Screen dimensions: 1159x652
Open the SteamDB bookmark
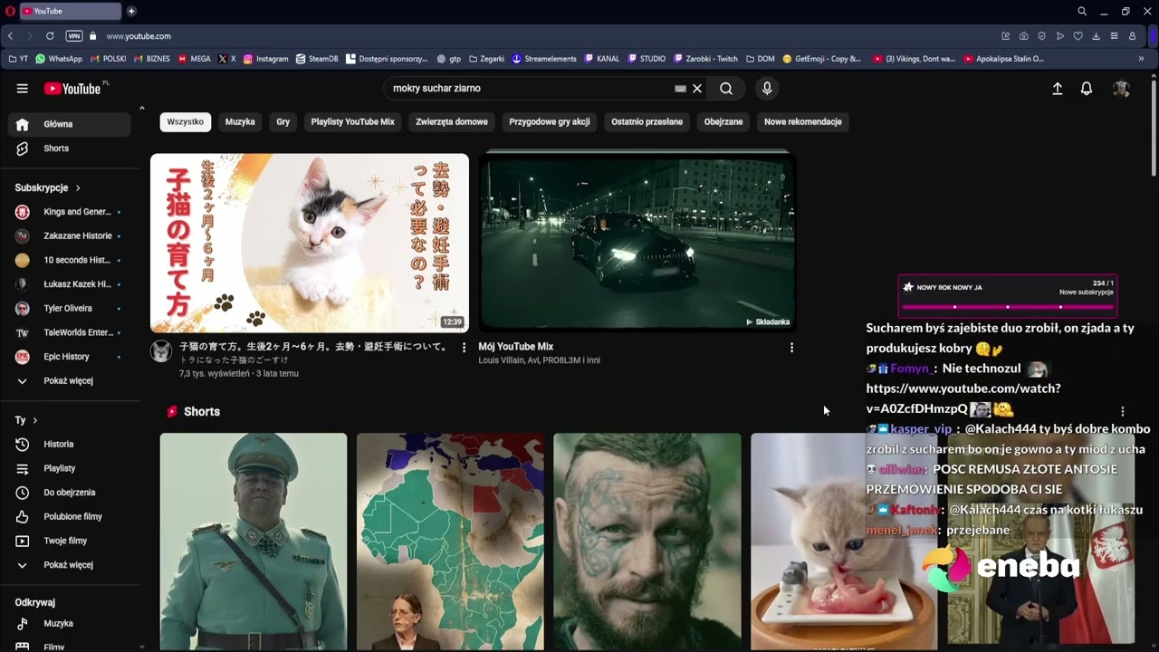pyautogui.click(x=317, y=59)
